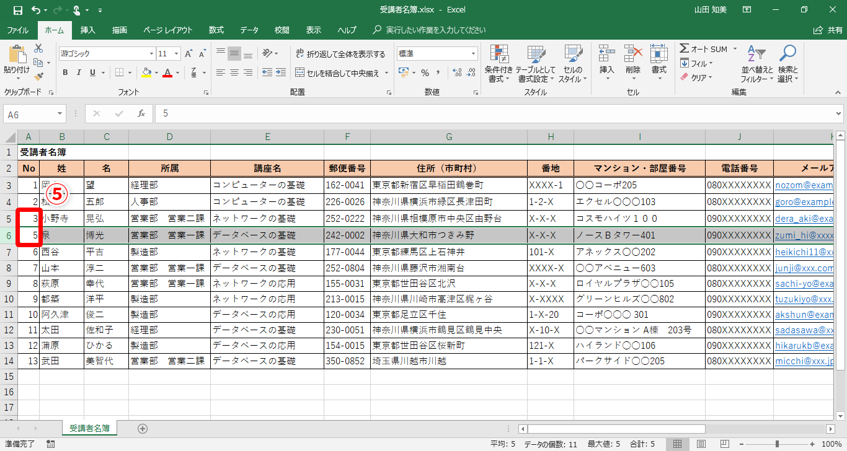Click the 貼り付け paste button
Viewport: 847px width, 451px height.
point(17,63)
